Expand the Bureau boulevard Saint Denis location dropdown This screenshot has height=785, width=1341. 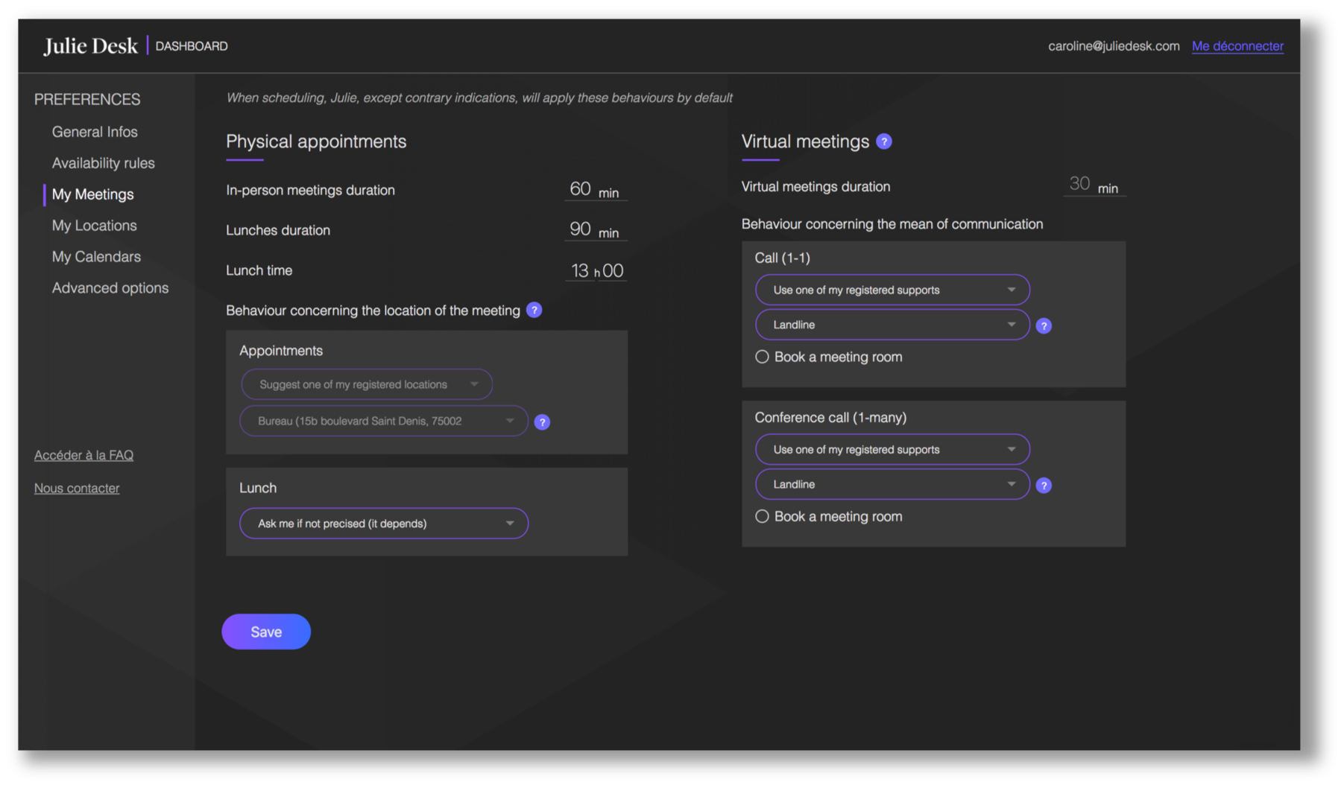point(384,421)
